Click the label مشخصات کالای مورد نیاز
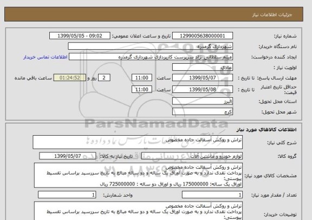The image size is (312, 220). point(270,176)
